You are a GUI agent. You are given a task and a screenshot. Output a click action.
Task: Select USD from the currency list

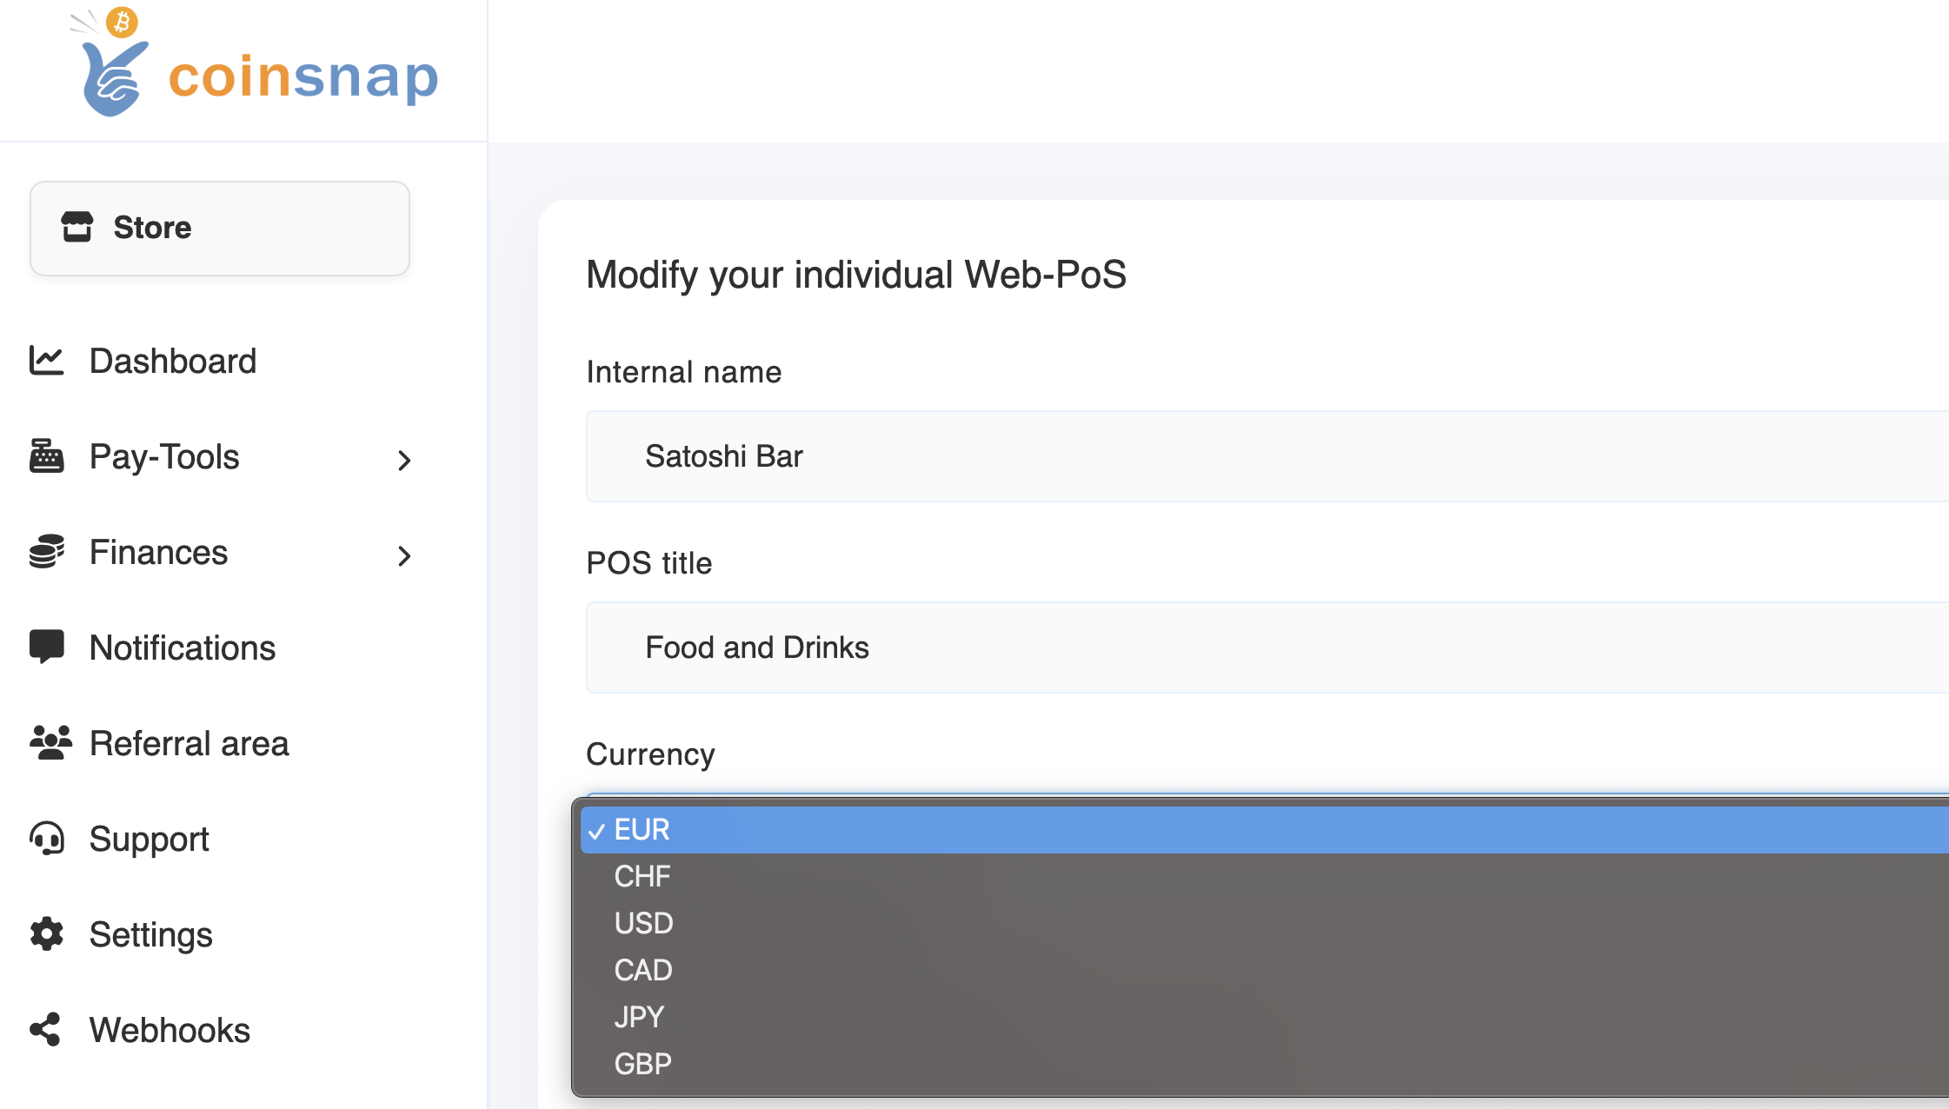(643, 923)
